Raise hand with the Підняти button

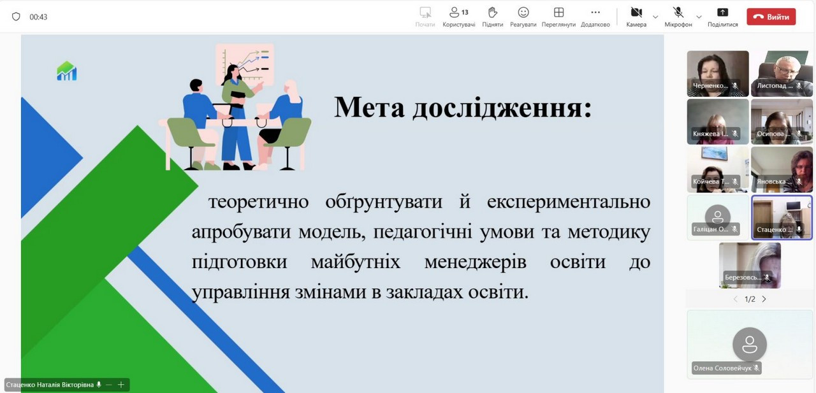click(492, 17)
